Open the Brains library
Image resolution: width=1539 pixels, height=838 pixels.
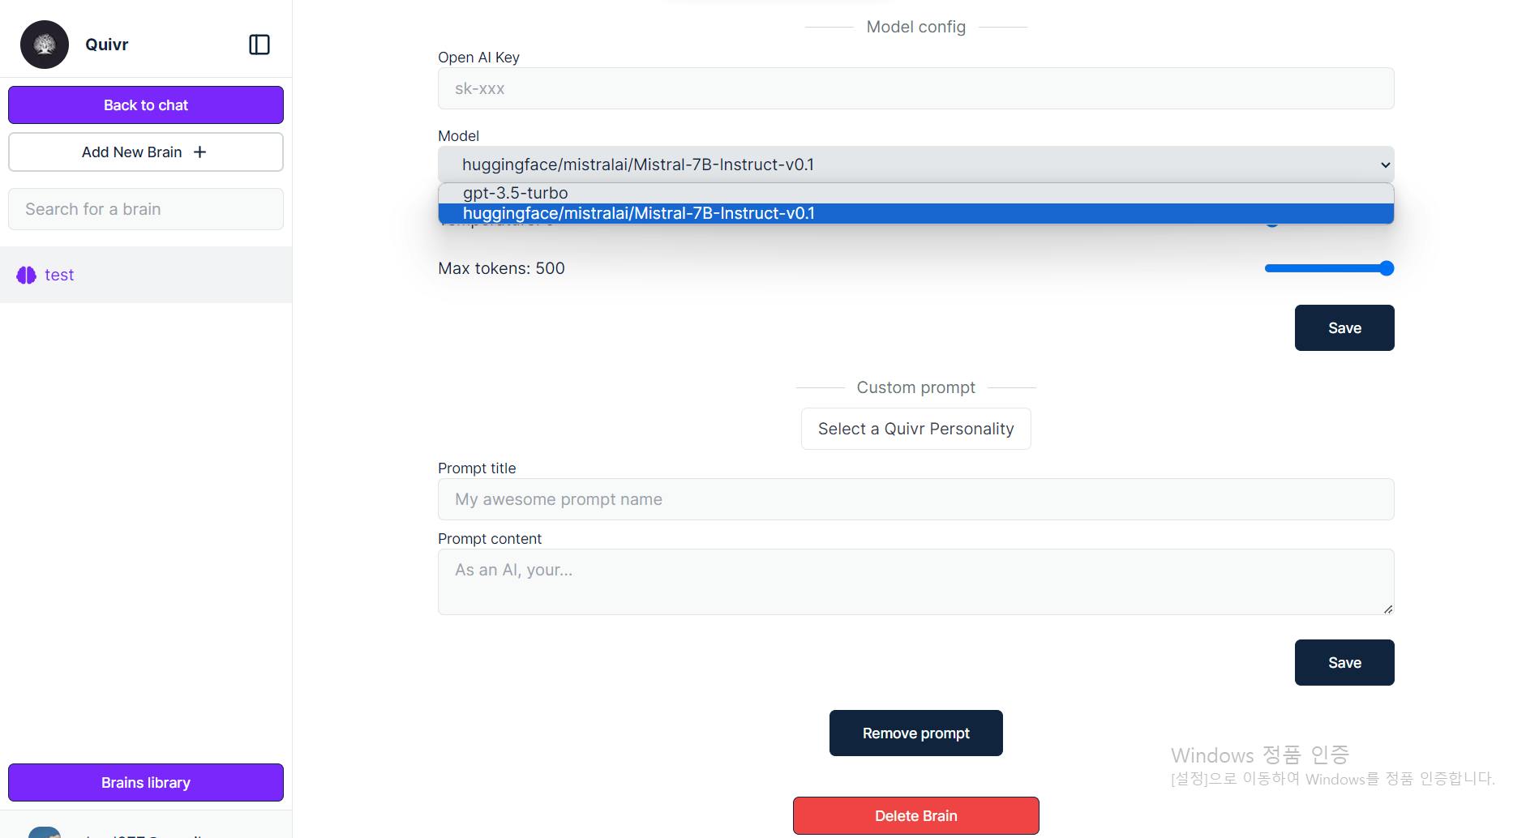coord(146,783)
